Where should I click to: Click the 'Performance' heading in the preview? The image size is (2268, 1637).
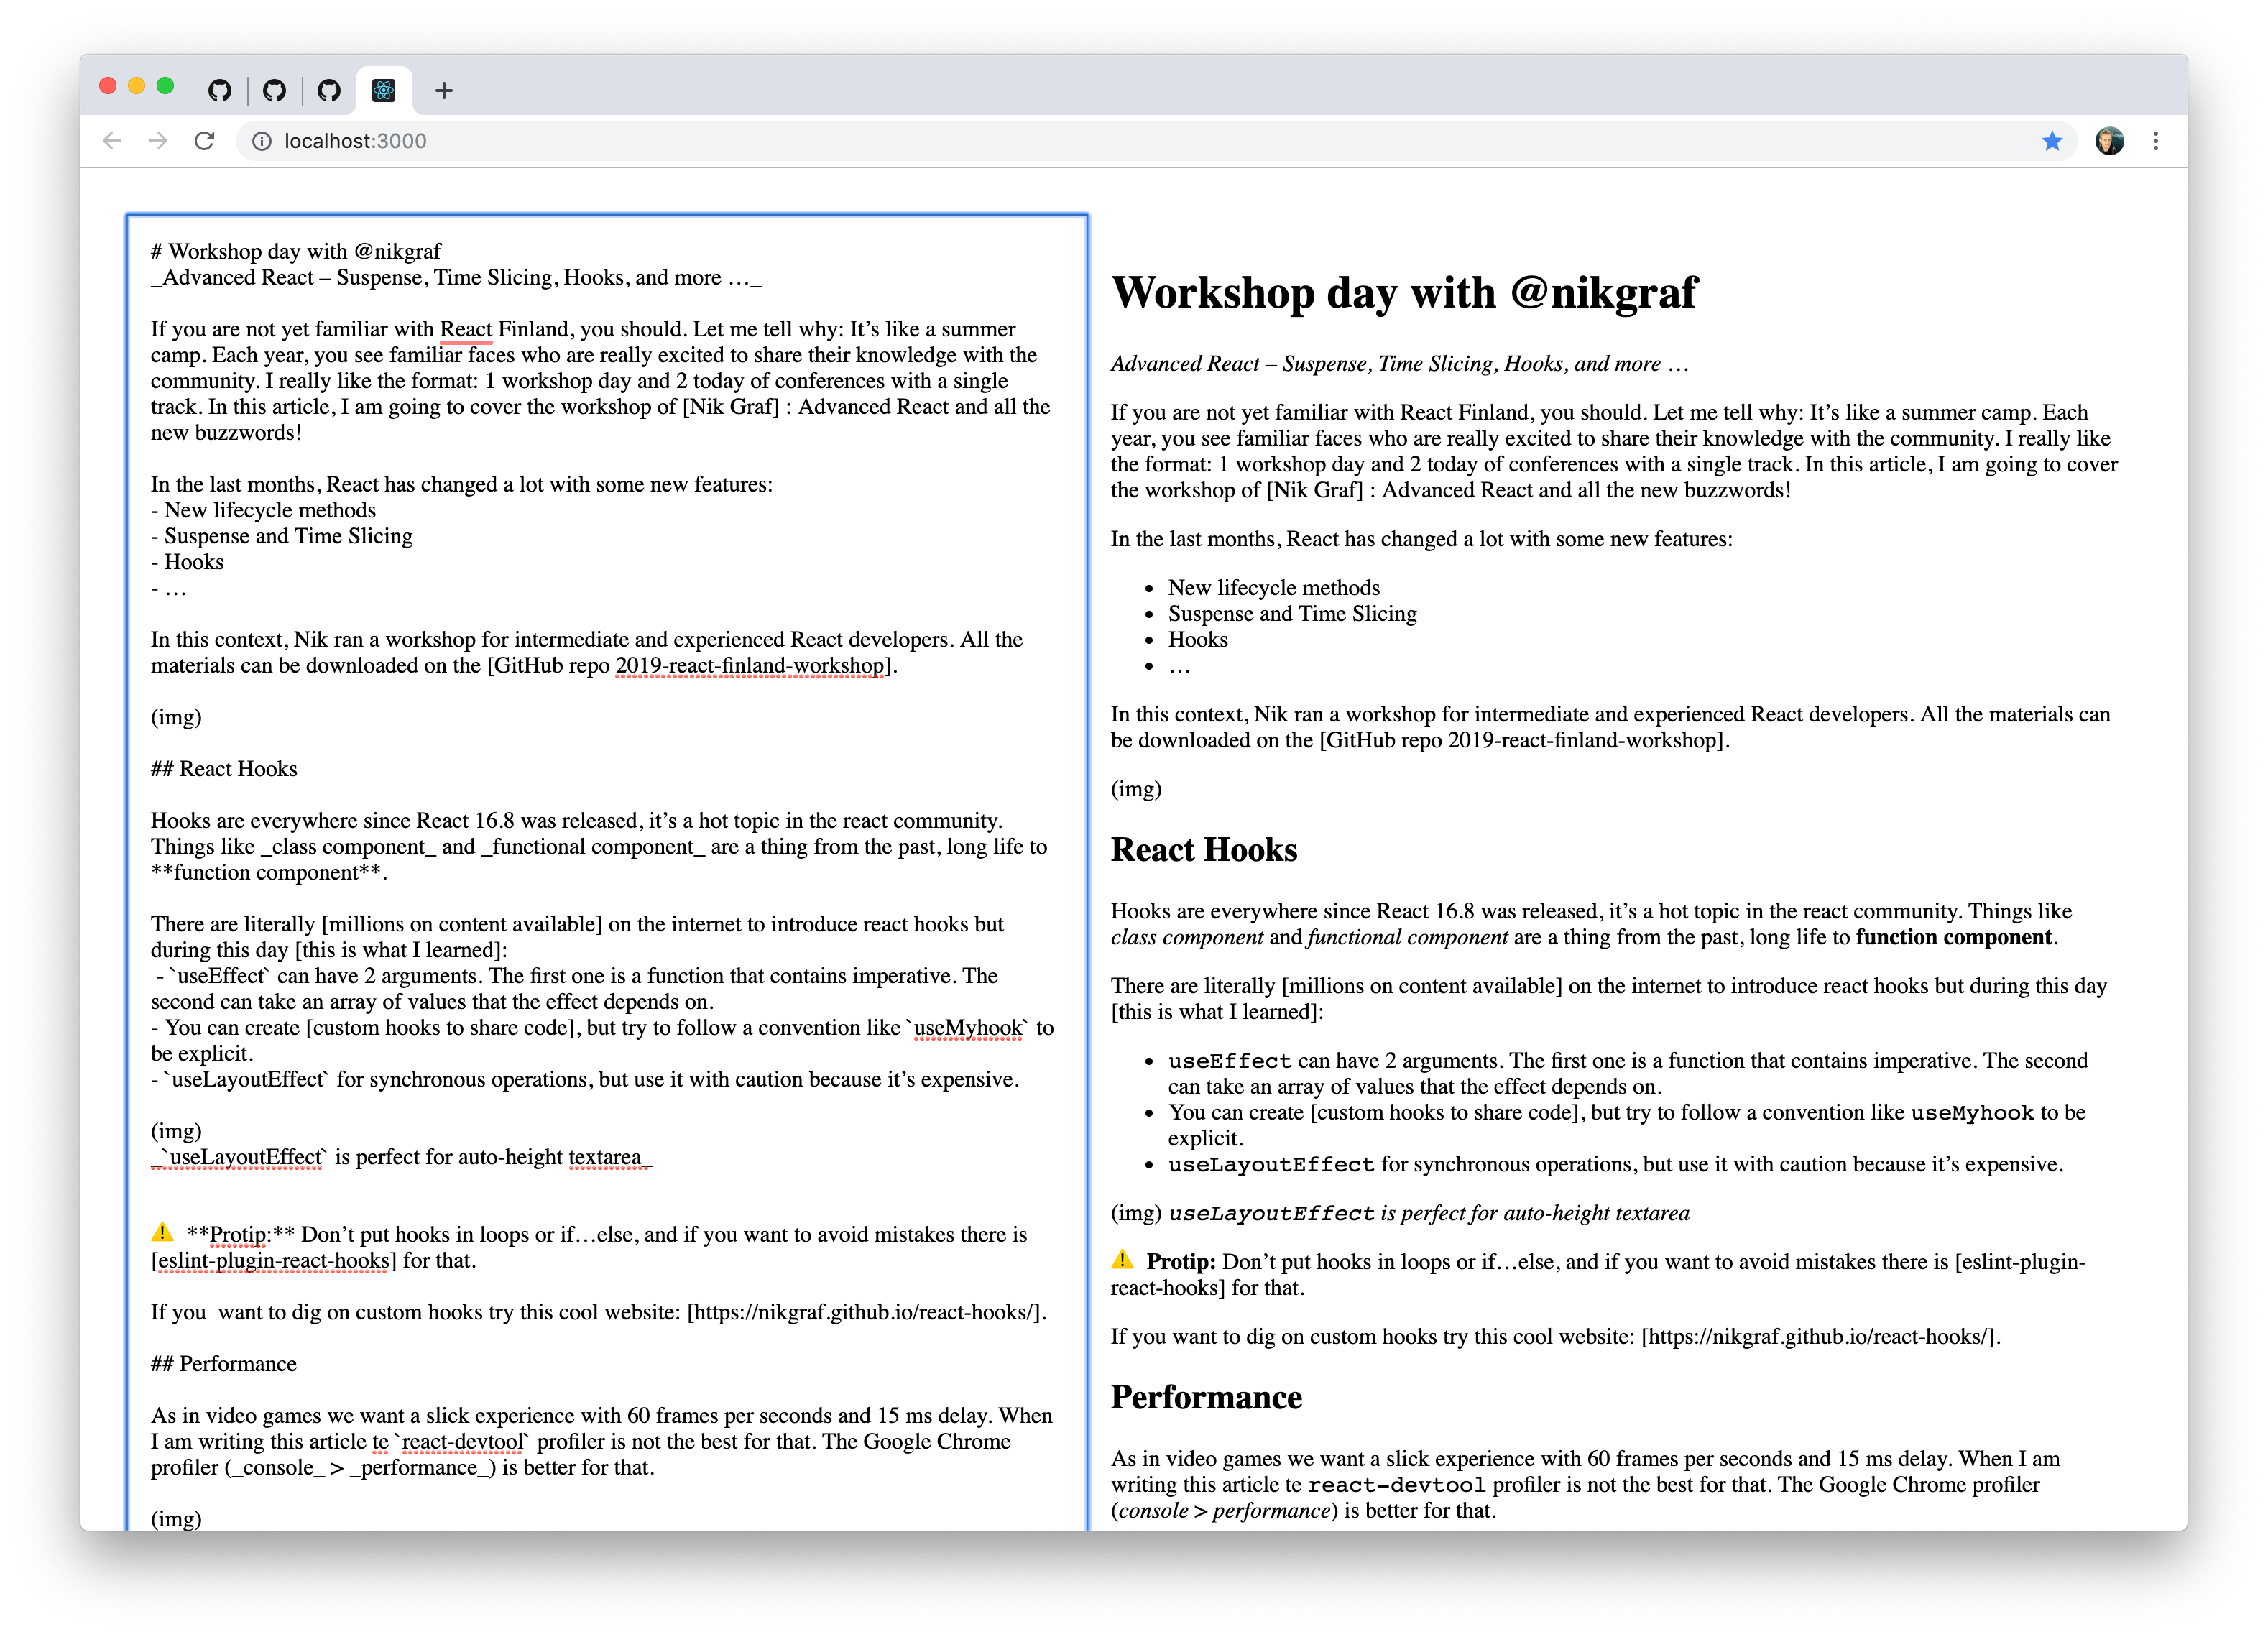coord(1206,1396)
